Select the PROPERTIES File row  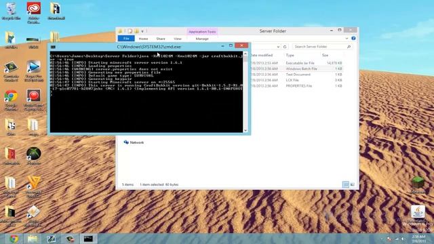pyautogui.click(x=297, y=86)
